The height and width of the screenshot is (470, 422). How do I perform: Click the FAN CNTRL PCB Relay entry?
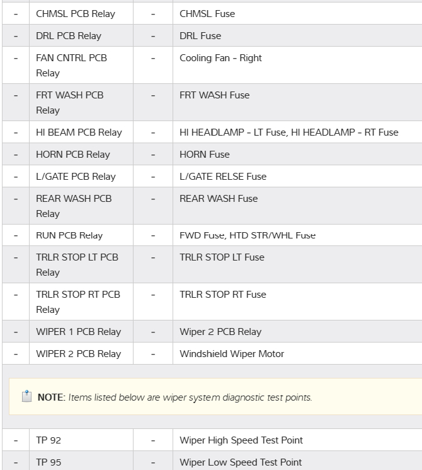coord(71,66)
